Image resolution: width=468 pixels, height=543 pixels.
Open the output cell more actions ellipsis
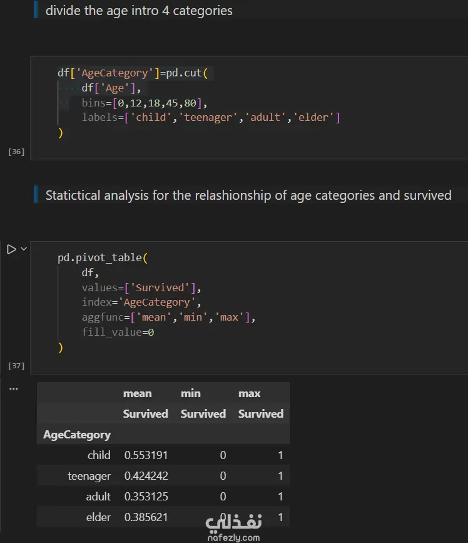pyautogui.click(x=13, y=389)
